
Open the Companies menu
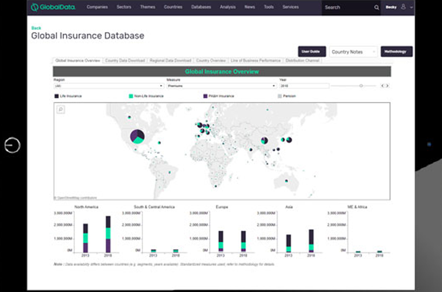pyautogui.click(x=97, y=7)
